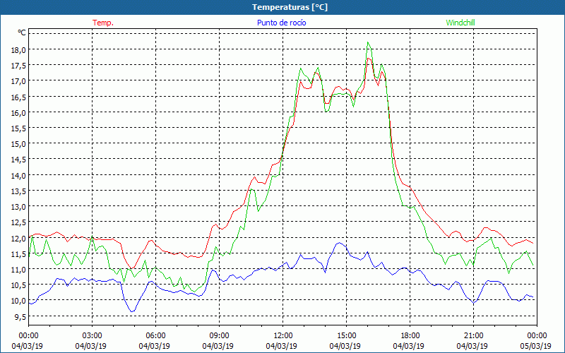Click the 12,0 y-axis value
The height and width of the screenshot is (353, 565).
18,238
